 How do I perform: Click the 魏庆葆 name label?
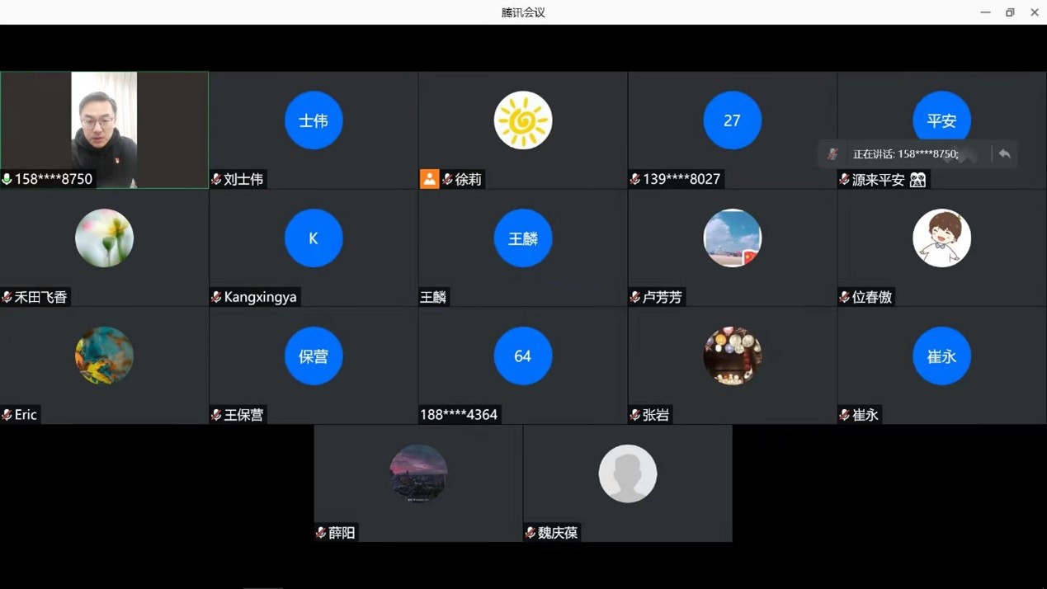click(558, 533)
